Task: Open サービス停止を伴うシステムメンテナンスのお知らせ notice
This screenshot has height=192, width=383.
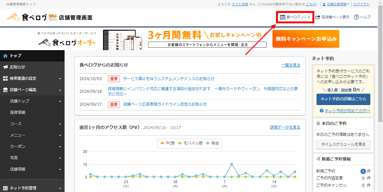Action: click(169, 79)
